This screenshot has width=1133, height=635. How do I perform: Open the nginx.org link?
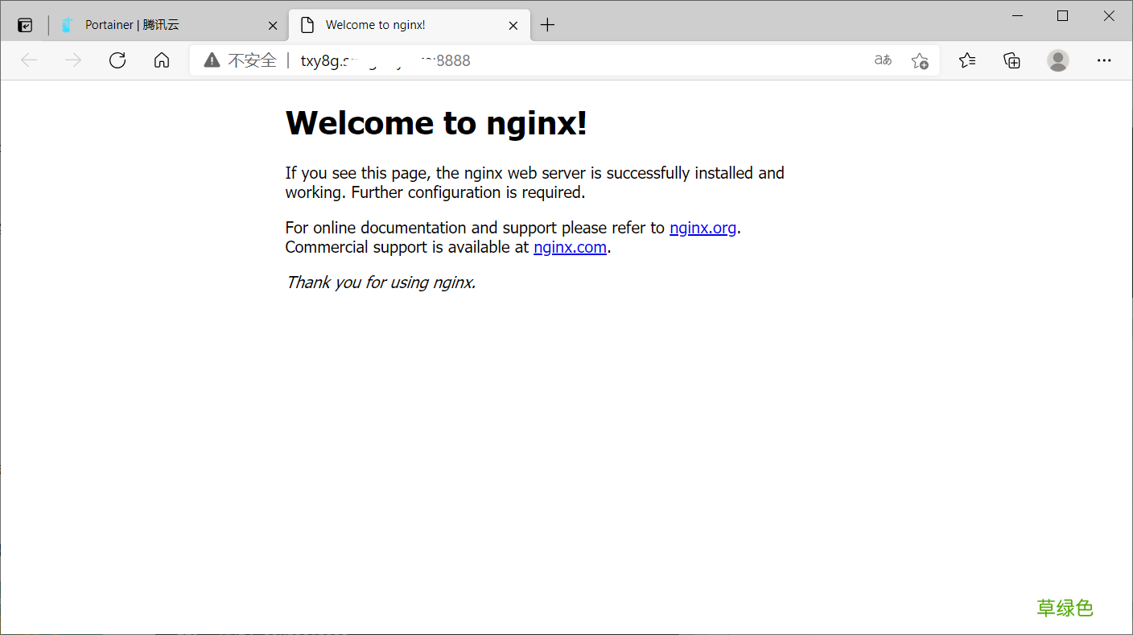[702, 228]
